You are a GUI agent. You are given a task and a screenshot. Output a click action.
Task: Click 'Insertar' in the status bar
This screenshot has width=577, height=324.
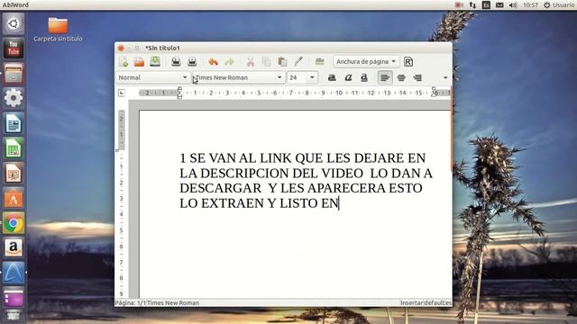(412, 302)
